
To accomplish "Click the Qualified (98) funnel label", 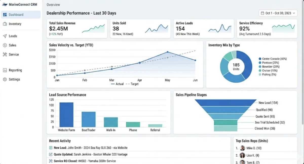I will [x=264, y=110].
